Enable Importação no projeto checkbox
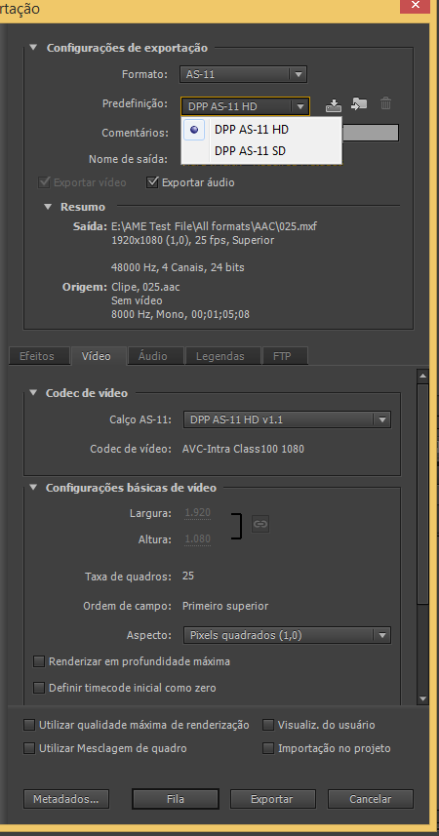The height and width of the screenshot is (836, 439). click(268, 748)
